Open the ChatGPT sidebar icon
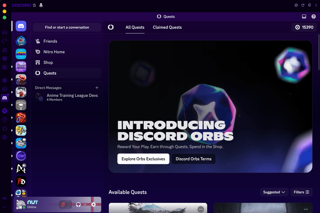Screen dimensions: 320x213 (x=5, y=80)
